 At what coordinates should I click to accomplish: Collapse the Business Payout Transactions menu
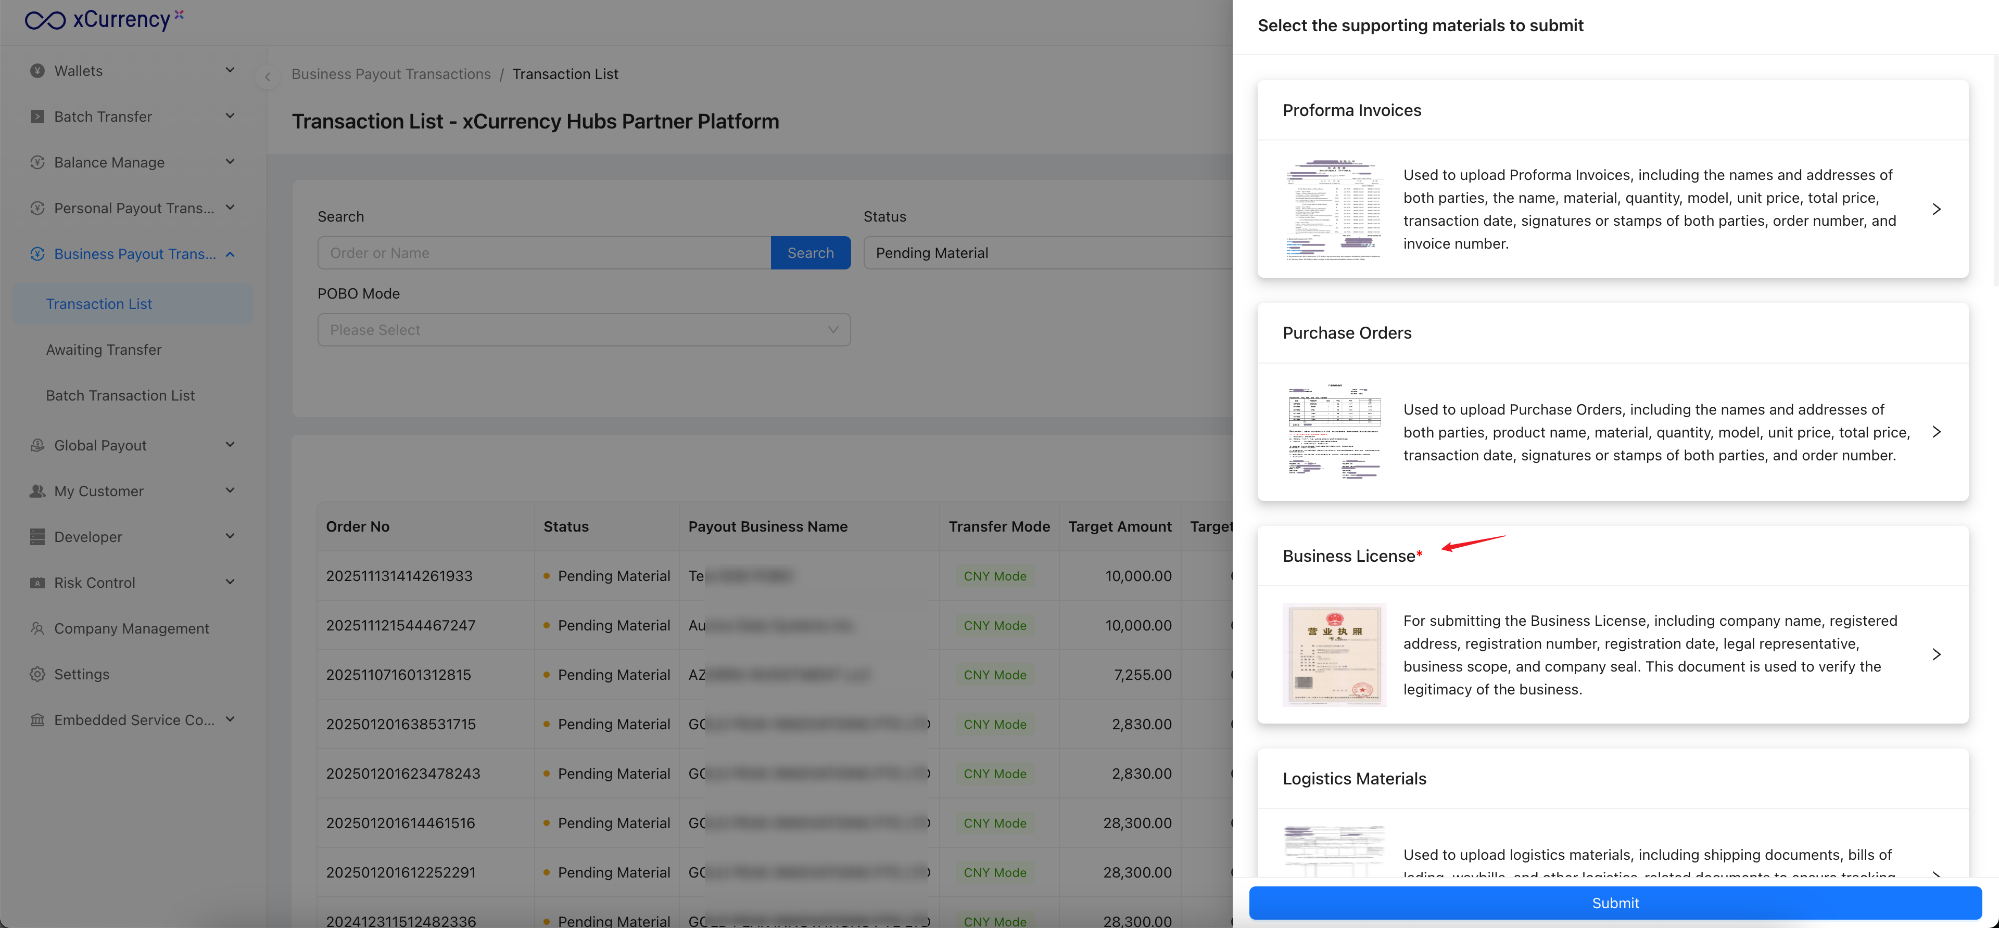230,254
